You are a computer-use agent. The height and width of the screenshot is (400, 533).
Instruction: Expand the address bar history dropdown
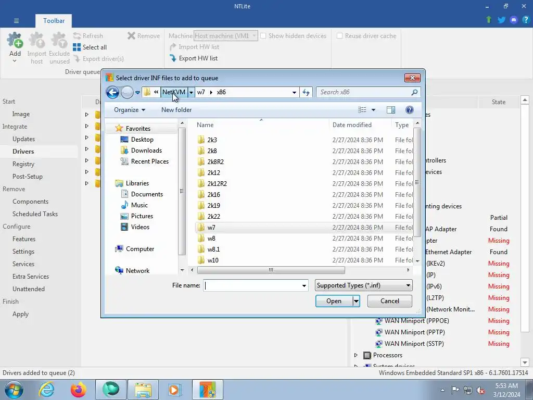pos(295,92)
